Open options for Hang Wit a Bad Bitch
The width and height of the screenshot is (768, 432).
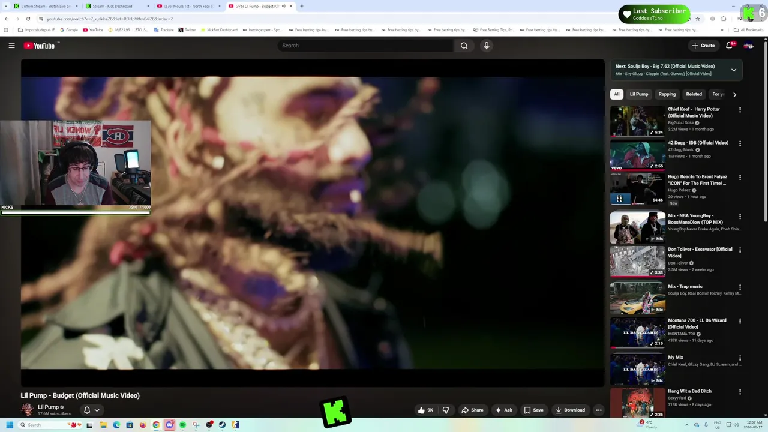coord(740,392)
